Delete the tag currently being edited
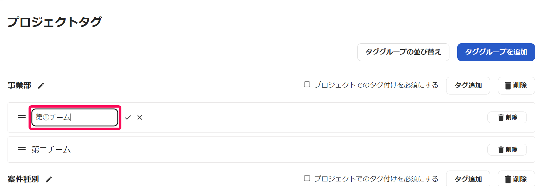 [507, 117]
